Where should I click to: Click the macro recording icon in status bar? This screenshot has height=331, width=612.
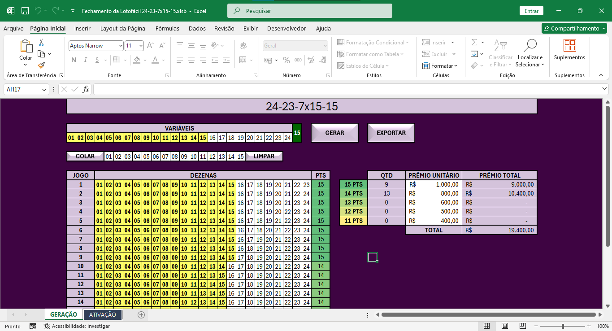click(33, 326)
